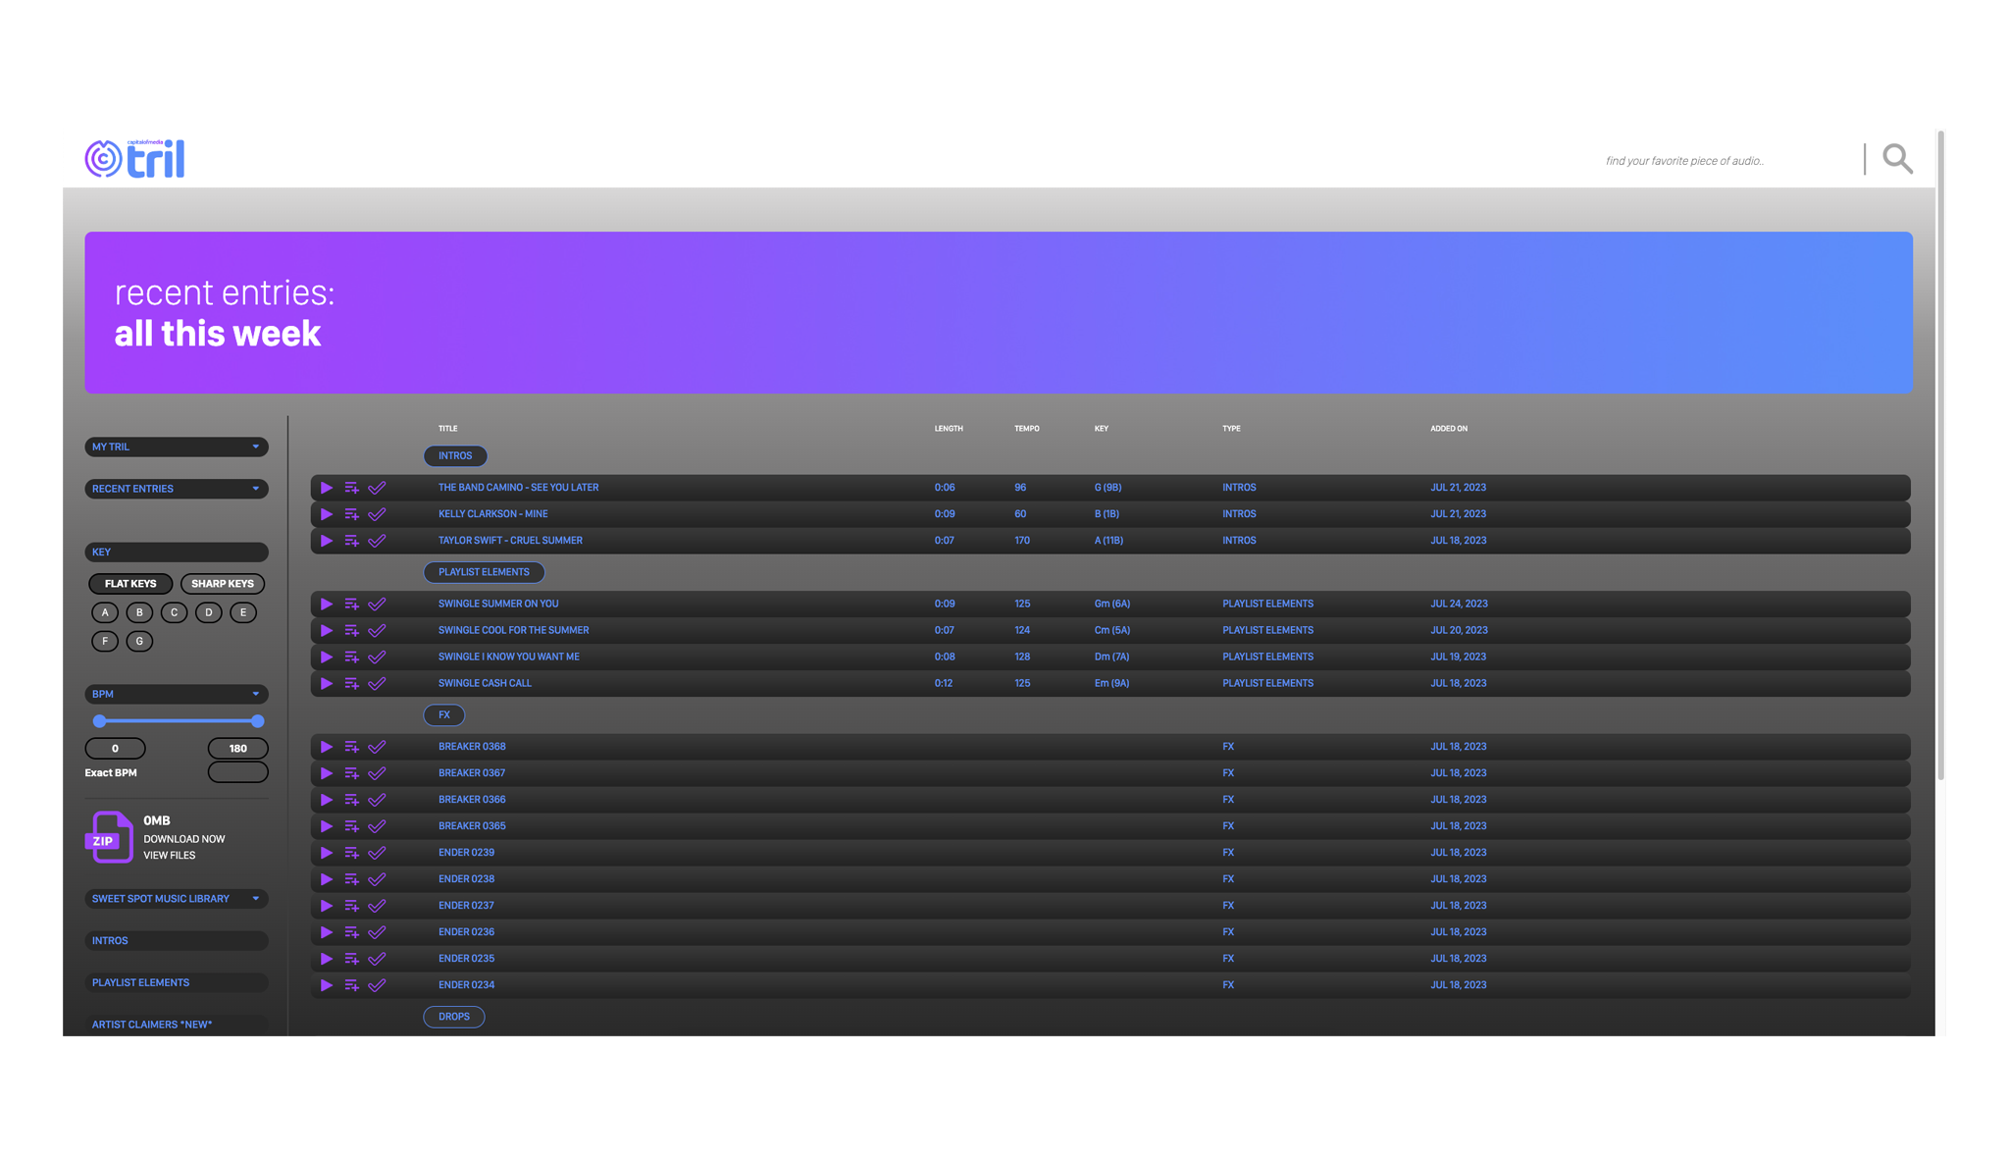
Task: Play Swingle Cash Call track
Action: point(327,684)
